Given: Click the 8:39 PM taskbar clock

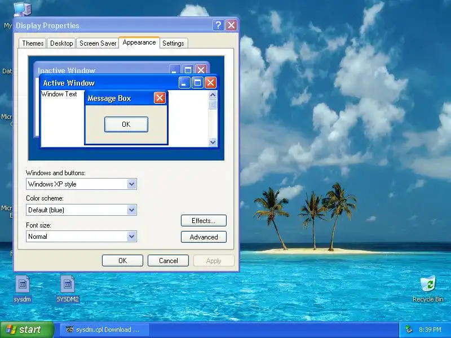Looking at the screenshot, I should coord(430,330).
